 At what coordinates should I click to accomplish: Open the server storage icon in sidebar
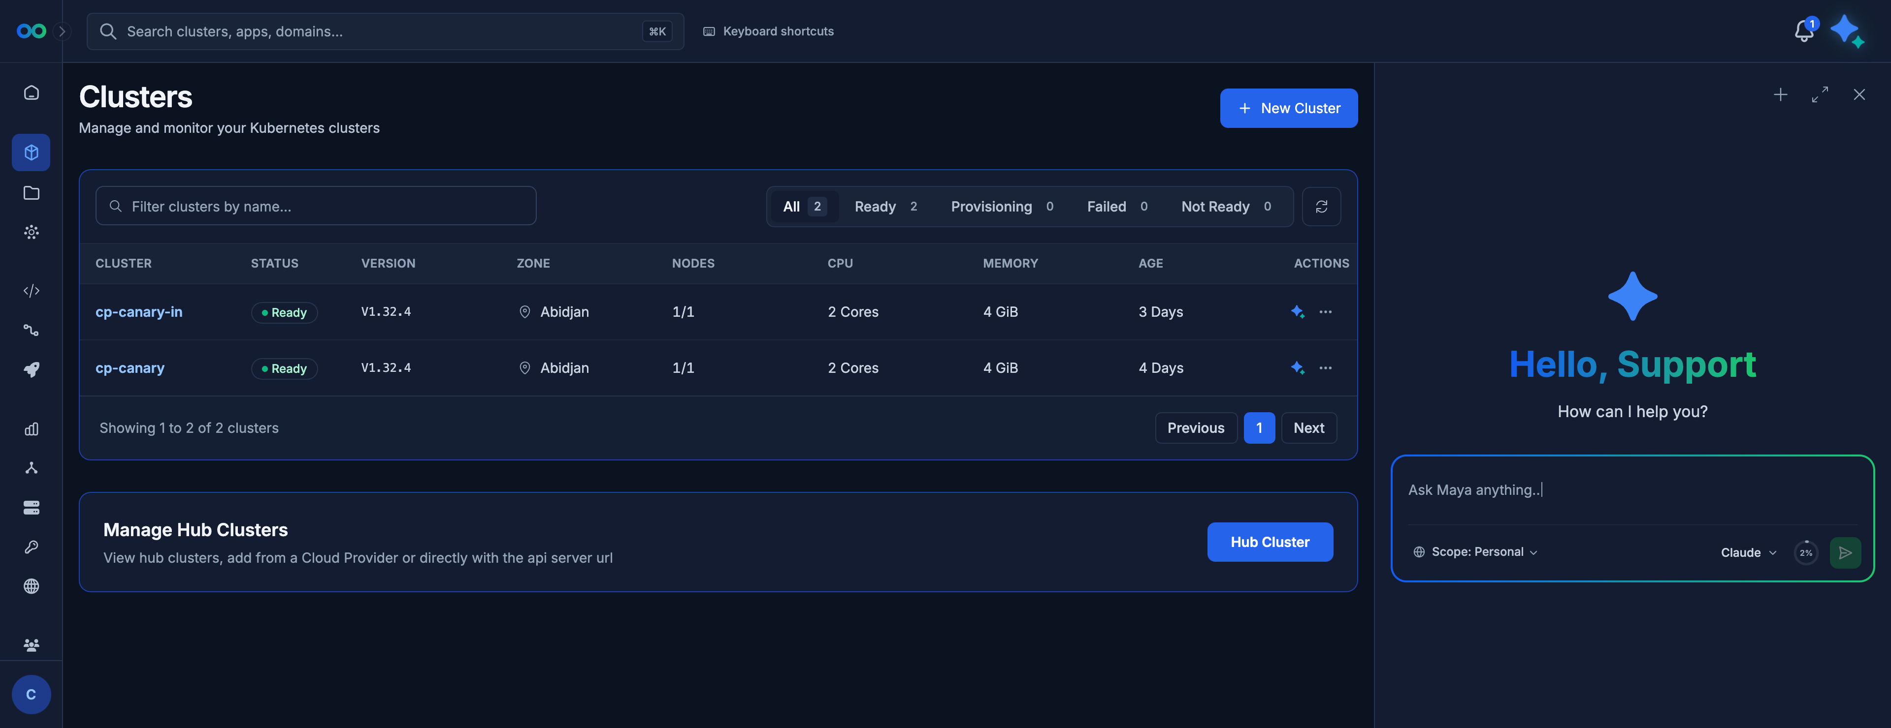click(x=31, y=507)
